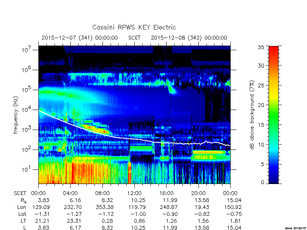Click the SCET label between the two dates
This screenshot has width=307, height=230.
tap(134, 38)
